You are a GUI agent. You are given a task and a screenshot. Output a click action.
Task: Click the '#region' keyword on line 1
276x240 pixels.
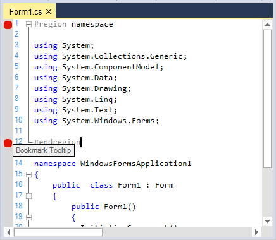[51, 25]
